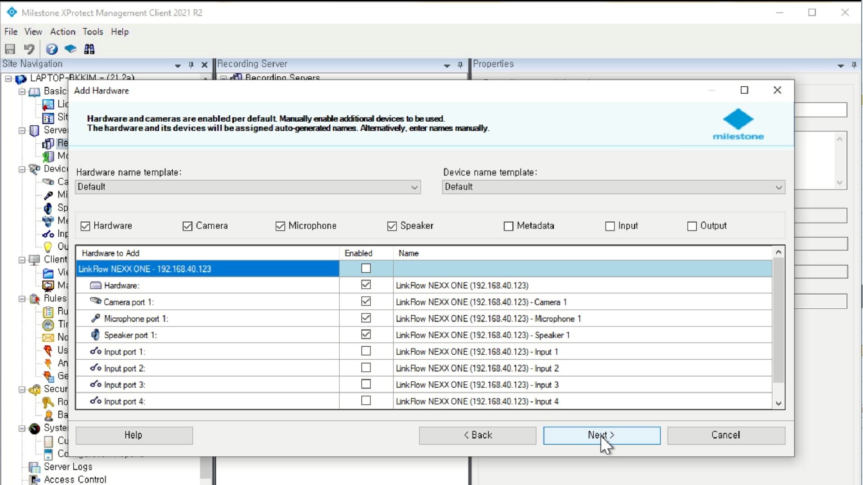The width and height of the screenshot is (863, 485).
Task: Collapse the Security node in Site Navigation
Action: [22, 389]
